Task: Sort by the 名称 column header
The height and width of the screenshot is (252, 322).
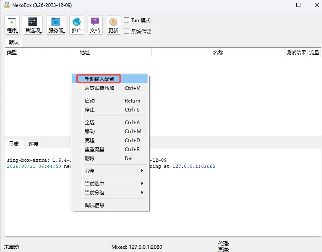Action: pos(218,53)
